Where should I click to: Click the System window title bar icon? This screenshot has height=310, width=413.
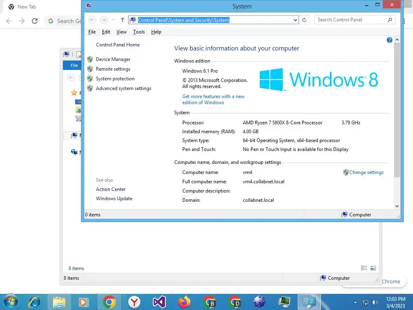pos(88,6)
